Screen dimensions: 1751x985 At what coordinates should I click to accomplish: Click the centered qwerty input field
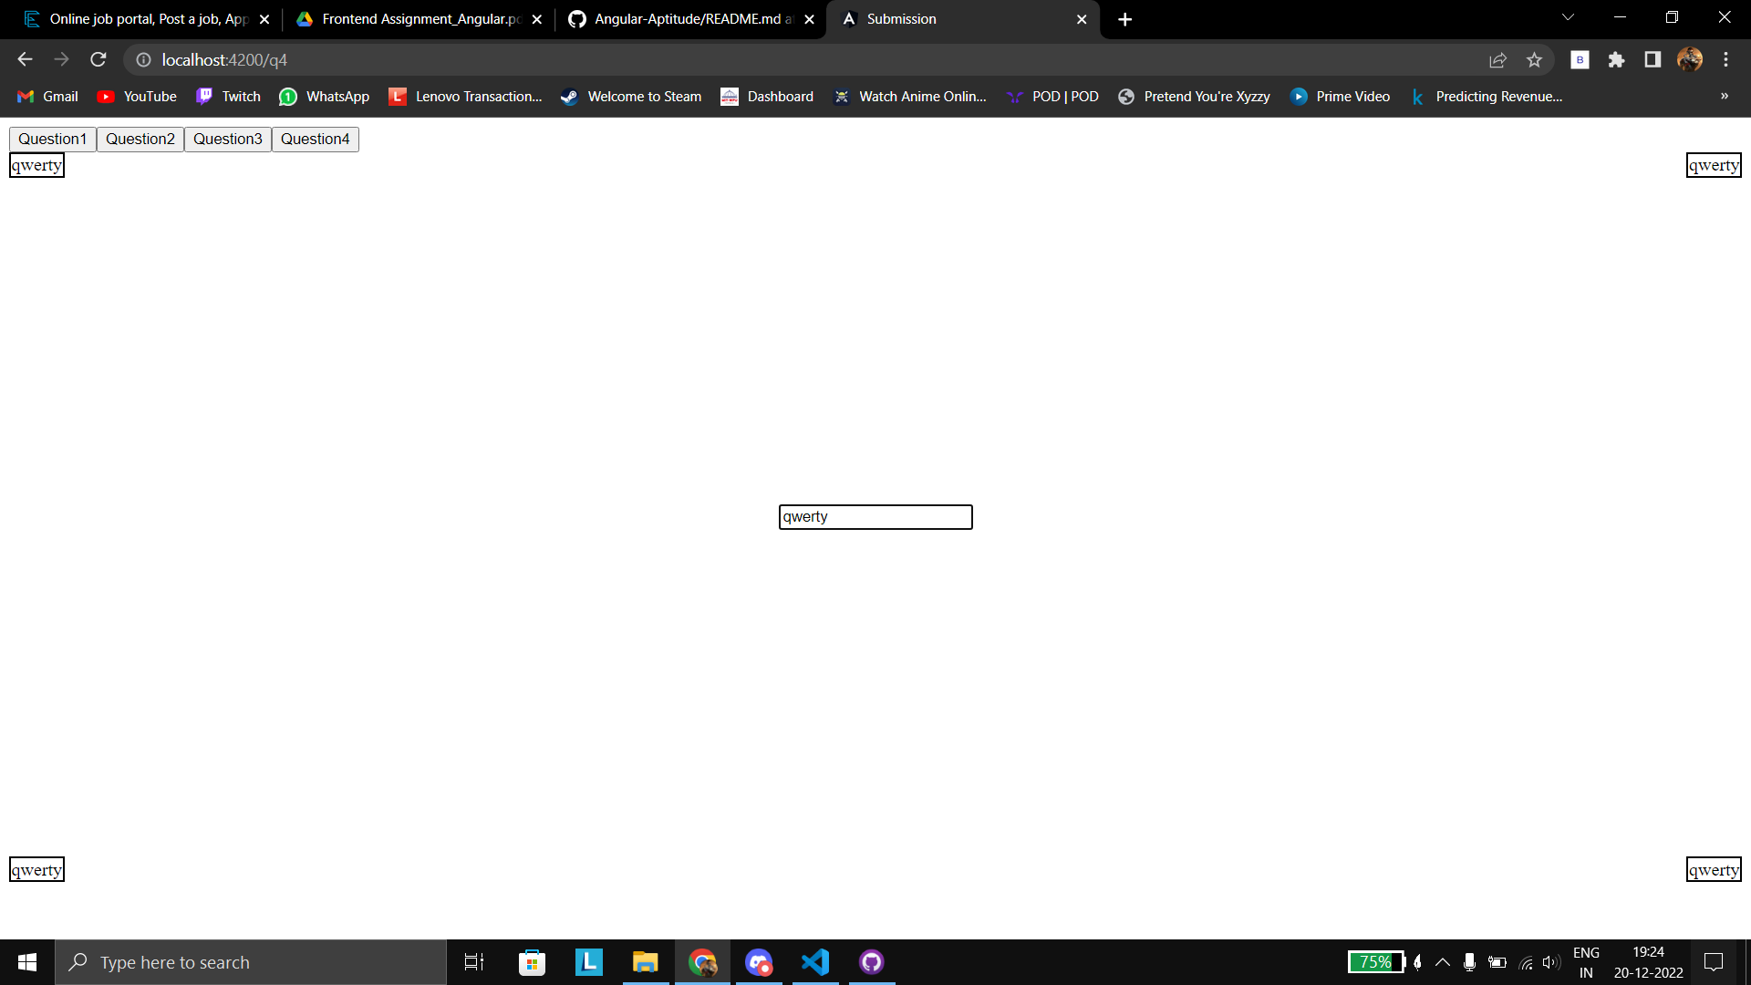(x=875, y=516)
